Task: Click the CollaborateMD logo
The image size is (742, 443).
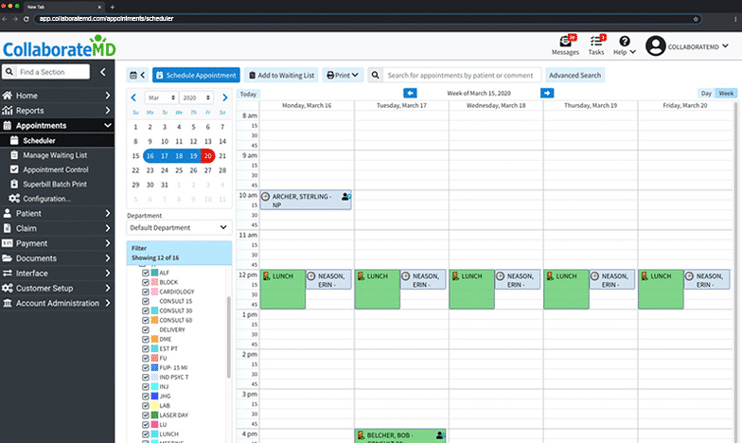Action: (59, 47)
